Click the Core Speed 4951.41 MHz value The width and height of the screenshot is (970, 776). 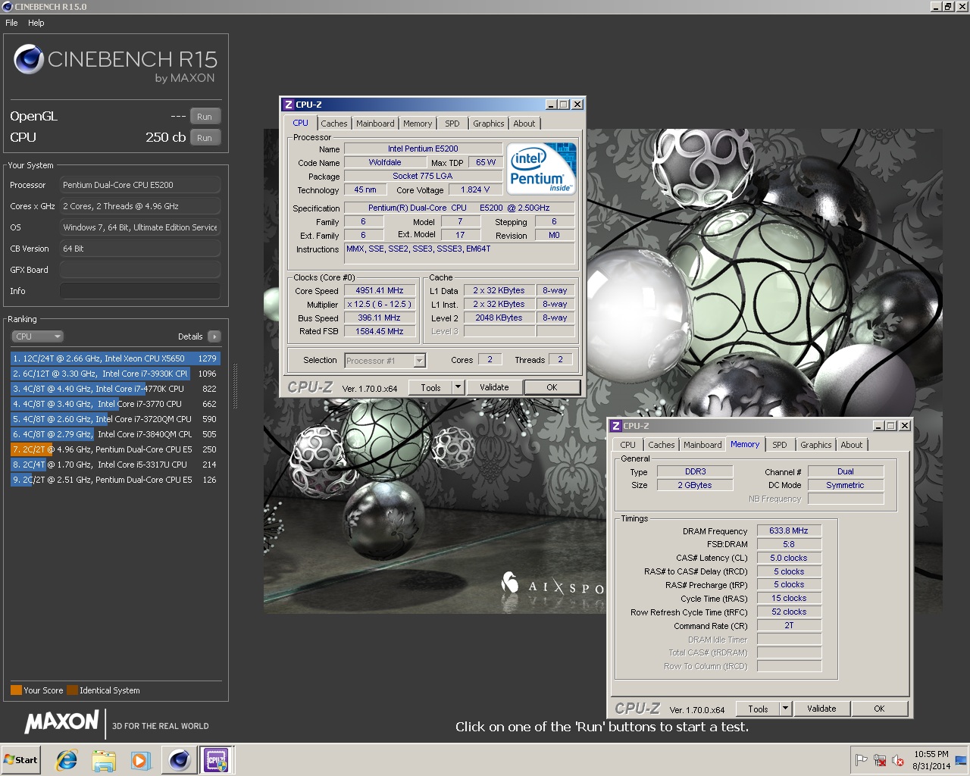click(x=380, y=290)
